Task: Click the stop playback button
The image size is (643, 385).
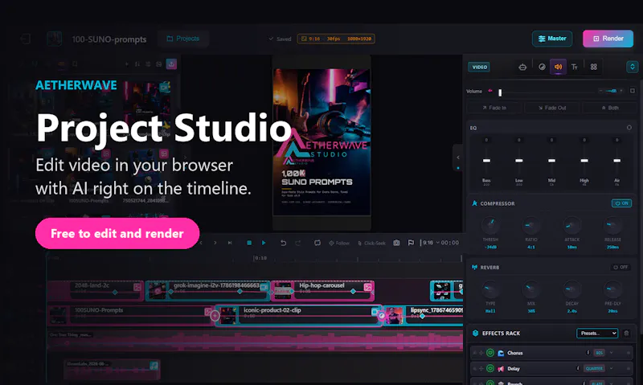Action: click(x=249, y=243)
